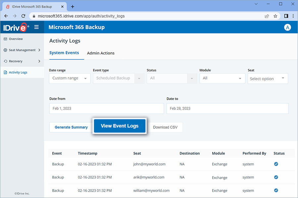The image size is (298, 198).
Task: Click the Date from input field
Action: pos(106,108)
